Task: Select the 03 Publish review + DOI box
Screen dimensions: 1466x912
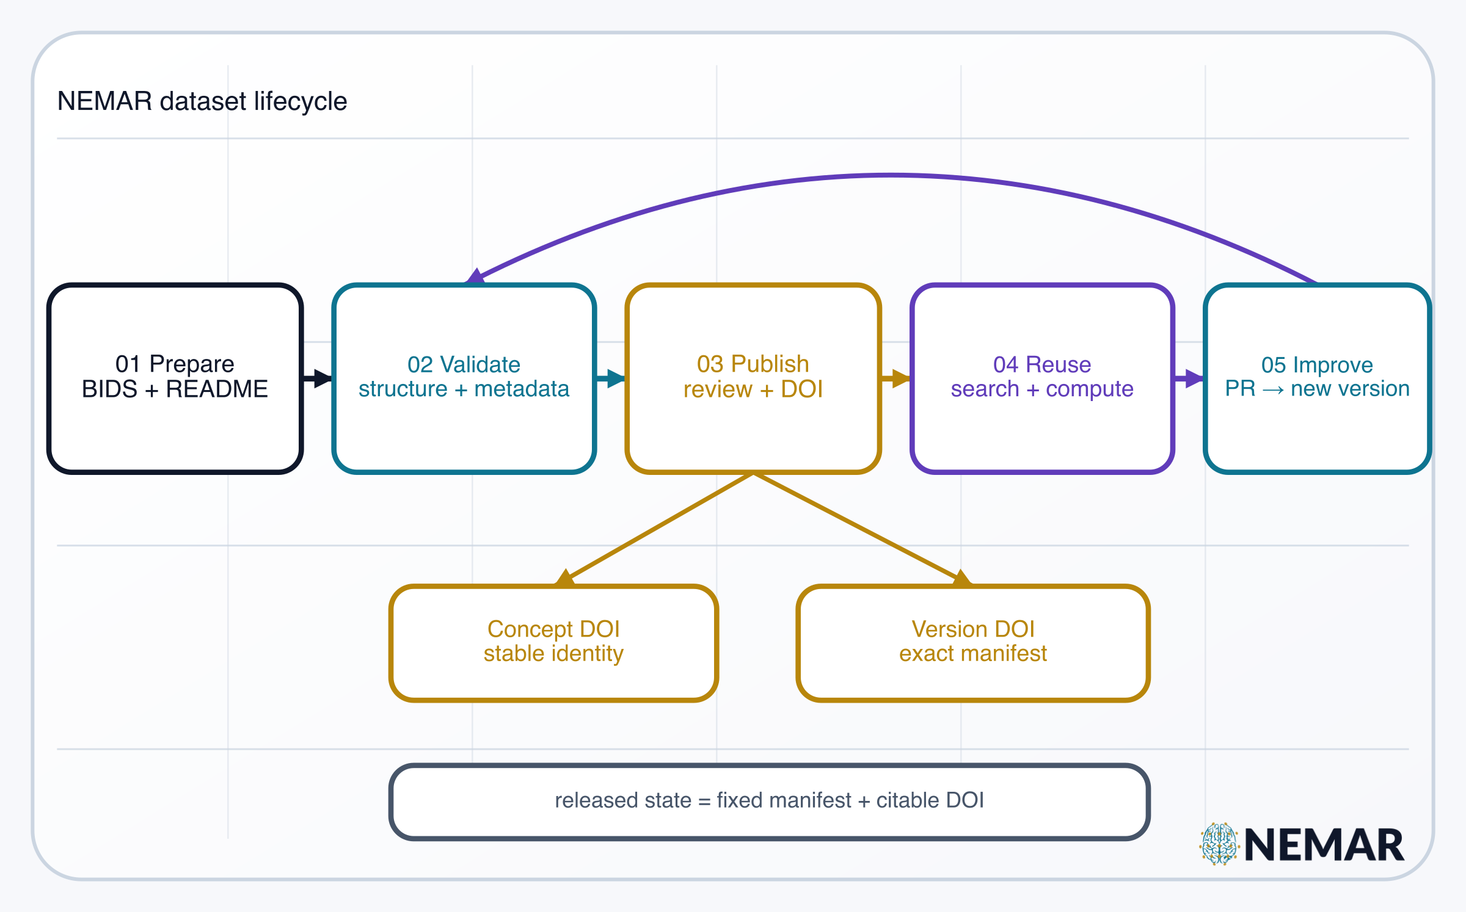Action: [753, 378]
